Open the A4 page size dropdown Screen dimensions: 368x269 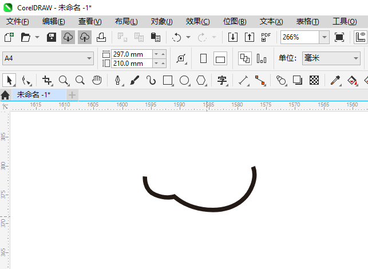pyautogui.click(x=48, y=58)
